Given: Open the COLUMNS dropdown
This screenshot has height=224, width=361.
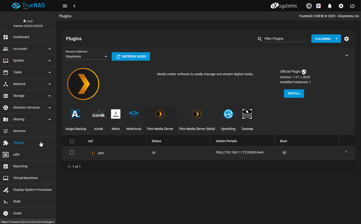Looking at the screenshot, I should pos(326,39).
